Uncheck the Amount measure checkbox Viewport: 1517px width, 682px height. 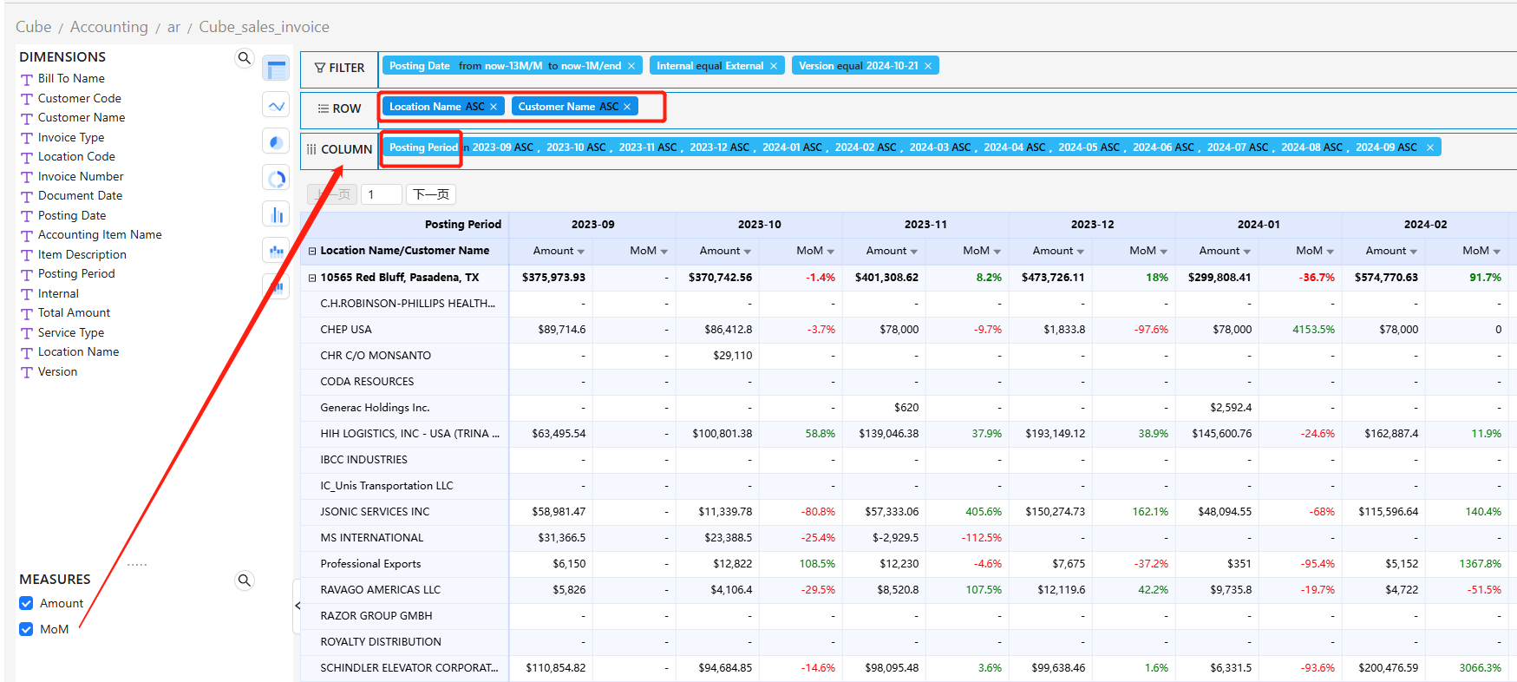pos(26,603)
